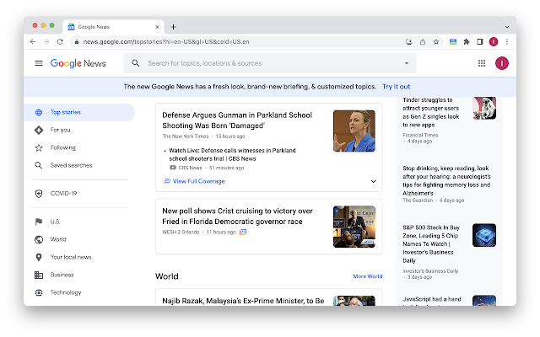
Task: Open the More World link
Action: click(x=367, y=276)
